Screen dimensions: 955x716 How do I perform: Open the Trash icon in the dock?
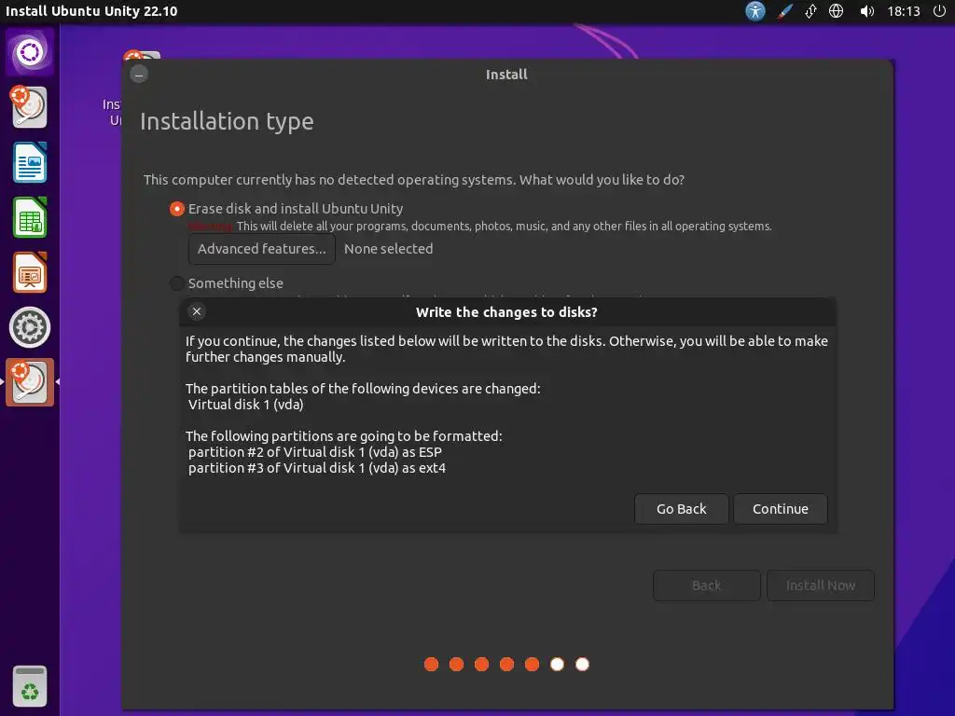coord(30,686)
